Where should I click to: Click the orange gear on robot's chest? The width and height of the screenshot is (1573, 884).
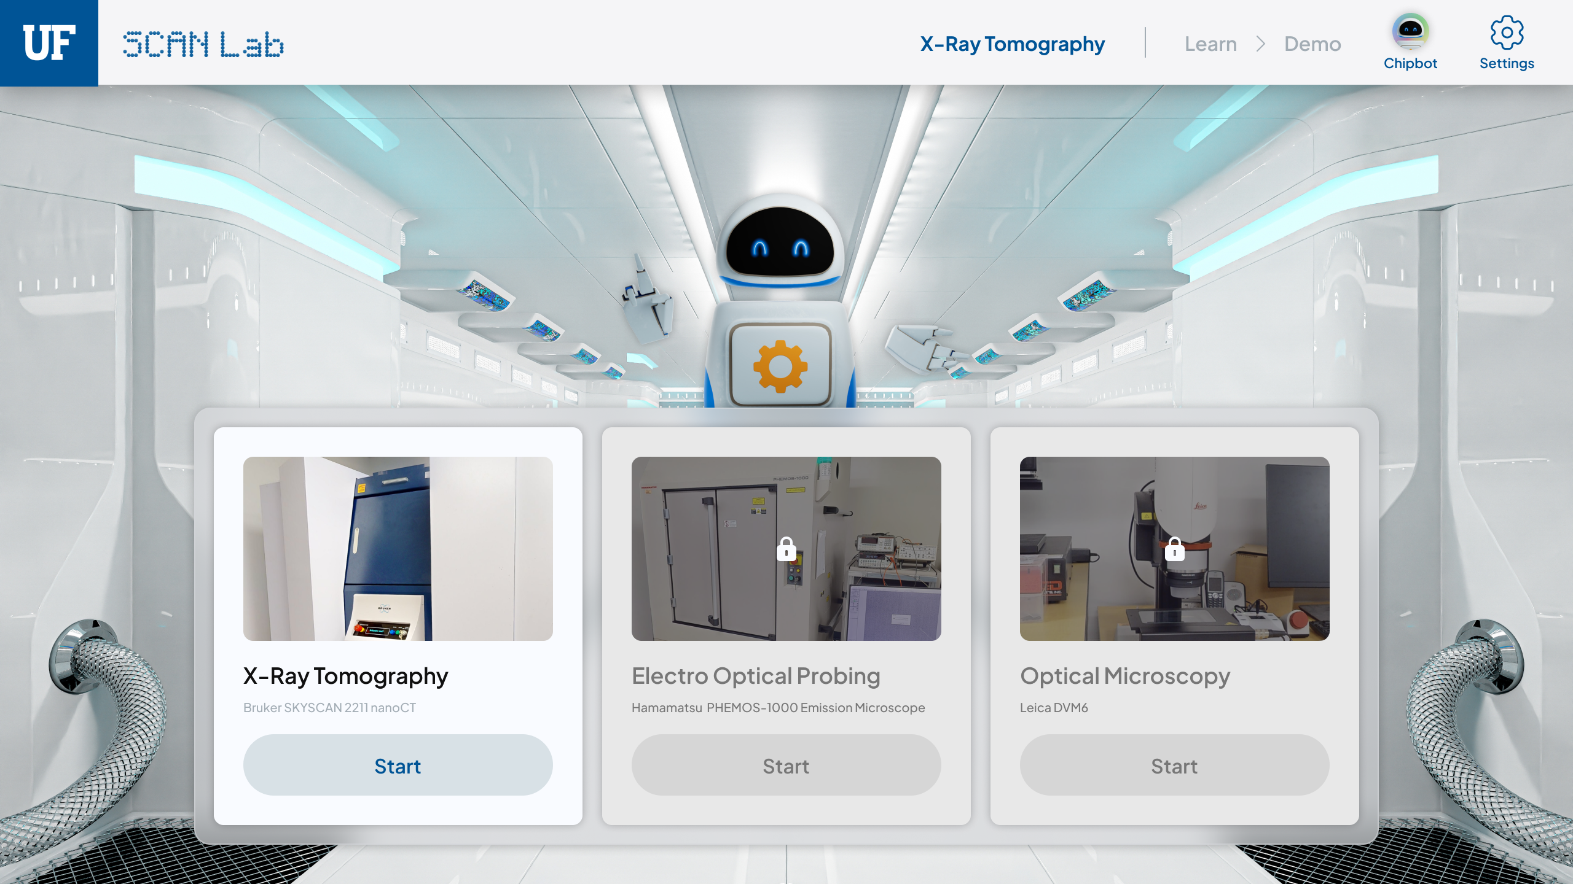[x=780, y=366]
